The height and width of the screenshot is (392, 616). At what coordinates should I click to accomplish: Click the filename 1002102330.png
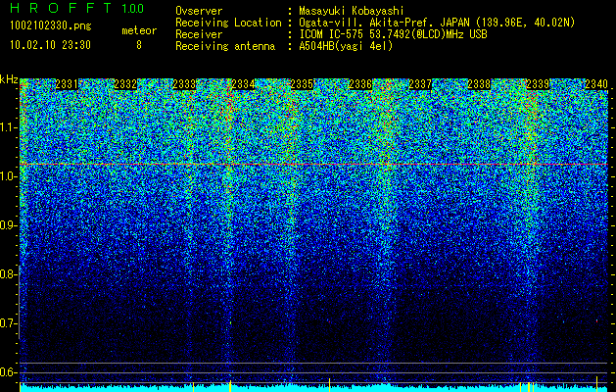tap(51, 25)
